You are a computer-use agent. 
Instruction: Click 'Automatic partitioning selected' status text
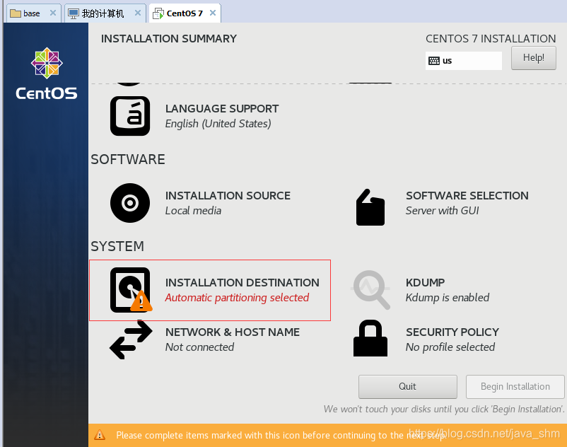pyautogui.click(x=237, y=298)
